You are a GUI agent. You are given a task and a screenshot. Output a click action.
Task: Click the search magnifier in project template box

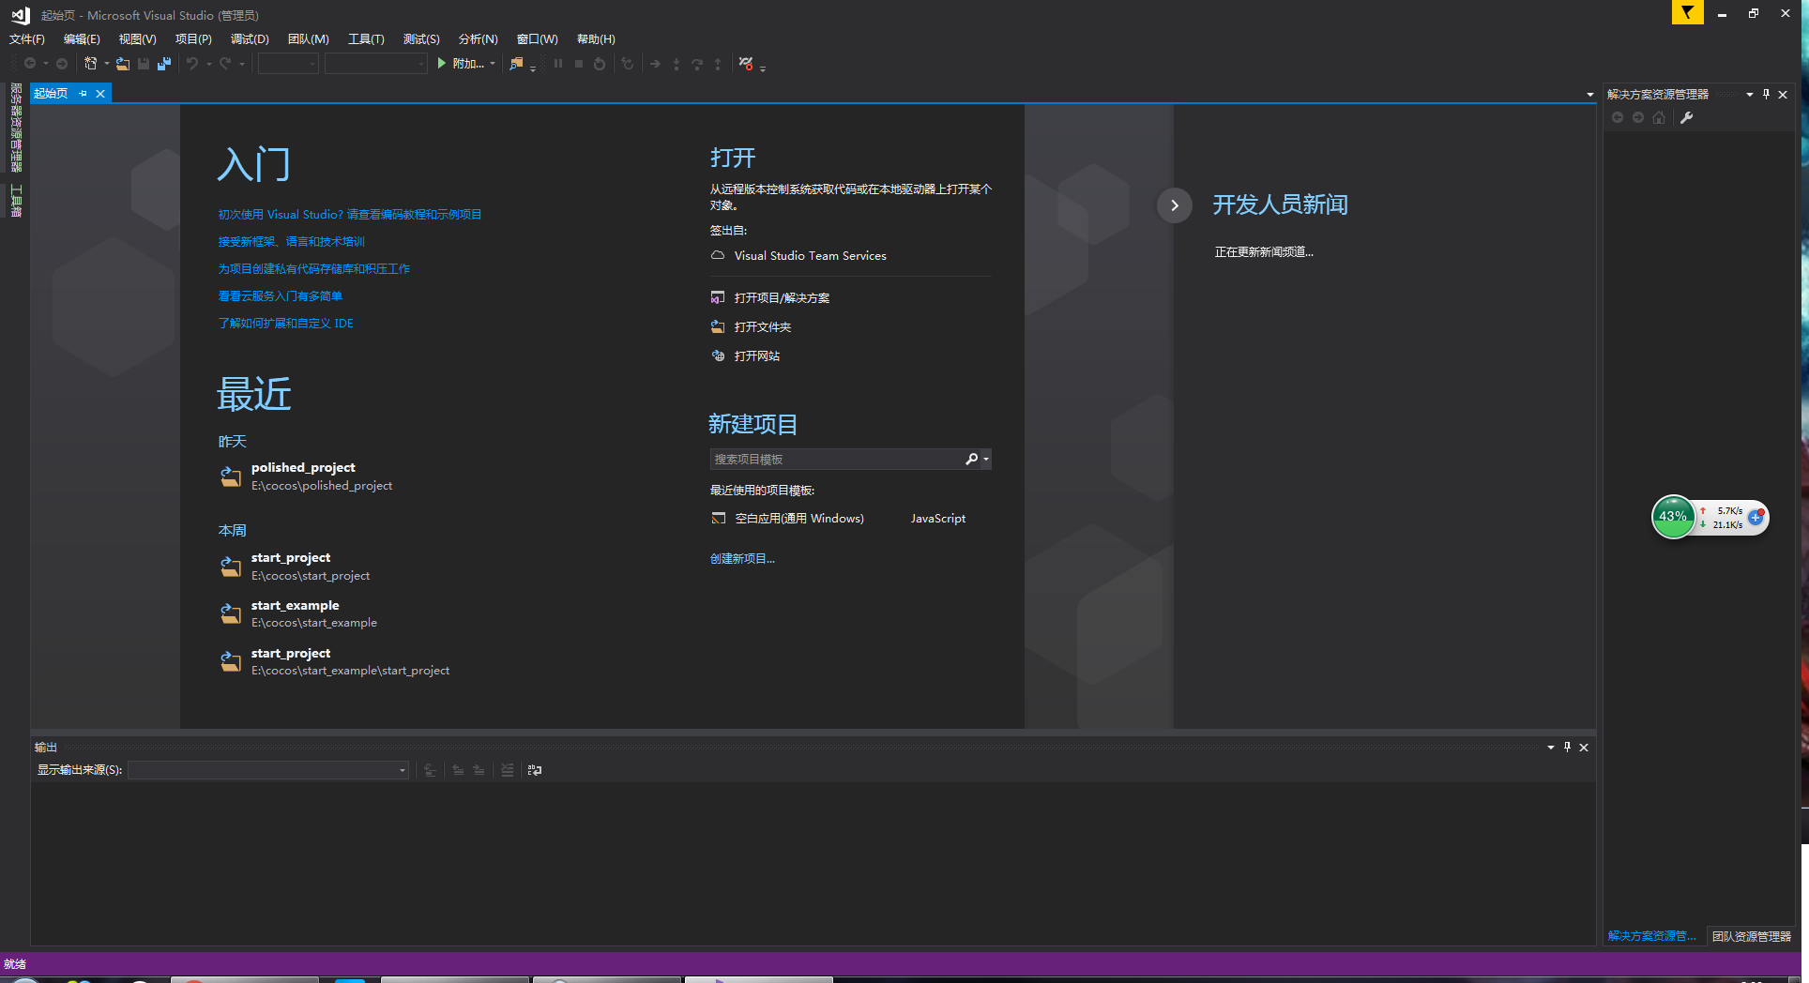[972, 459]
